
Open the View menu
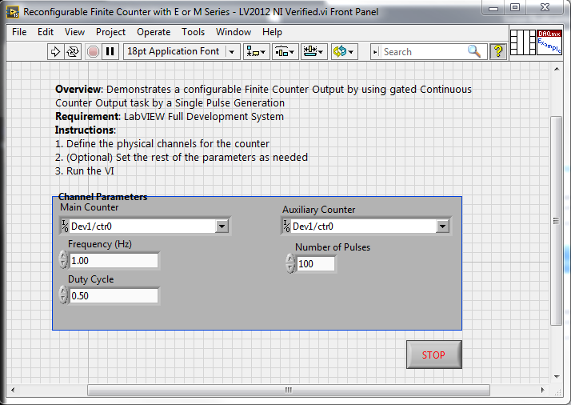point(74,32)
